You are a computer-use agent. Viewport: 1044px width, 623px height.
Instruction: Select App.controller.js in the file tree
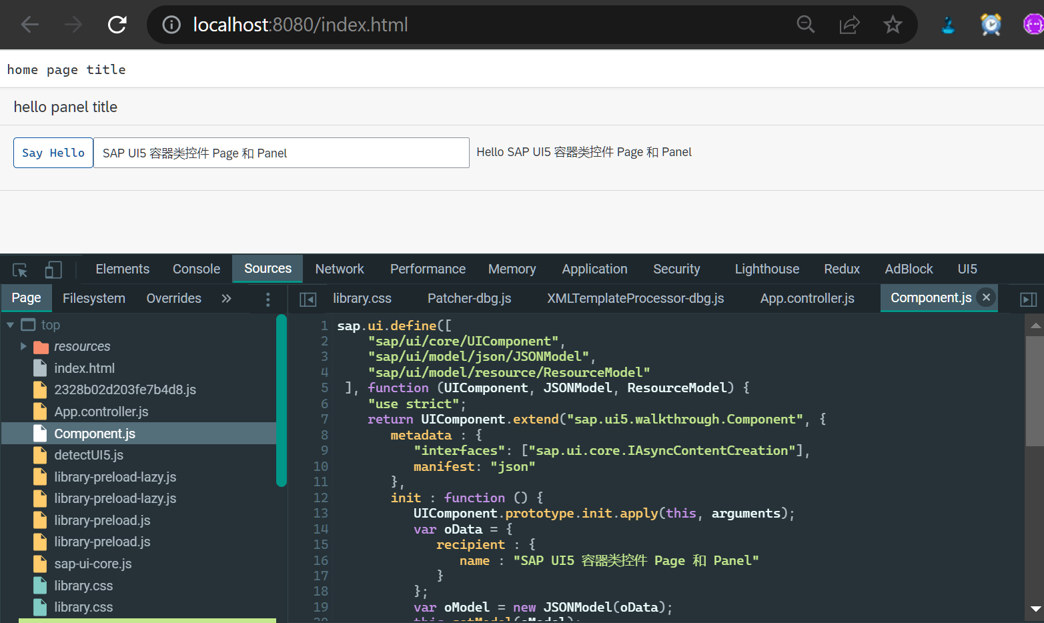[x=101, y=412]
